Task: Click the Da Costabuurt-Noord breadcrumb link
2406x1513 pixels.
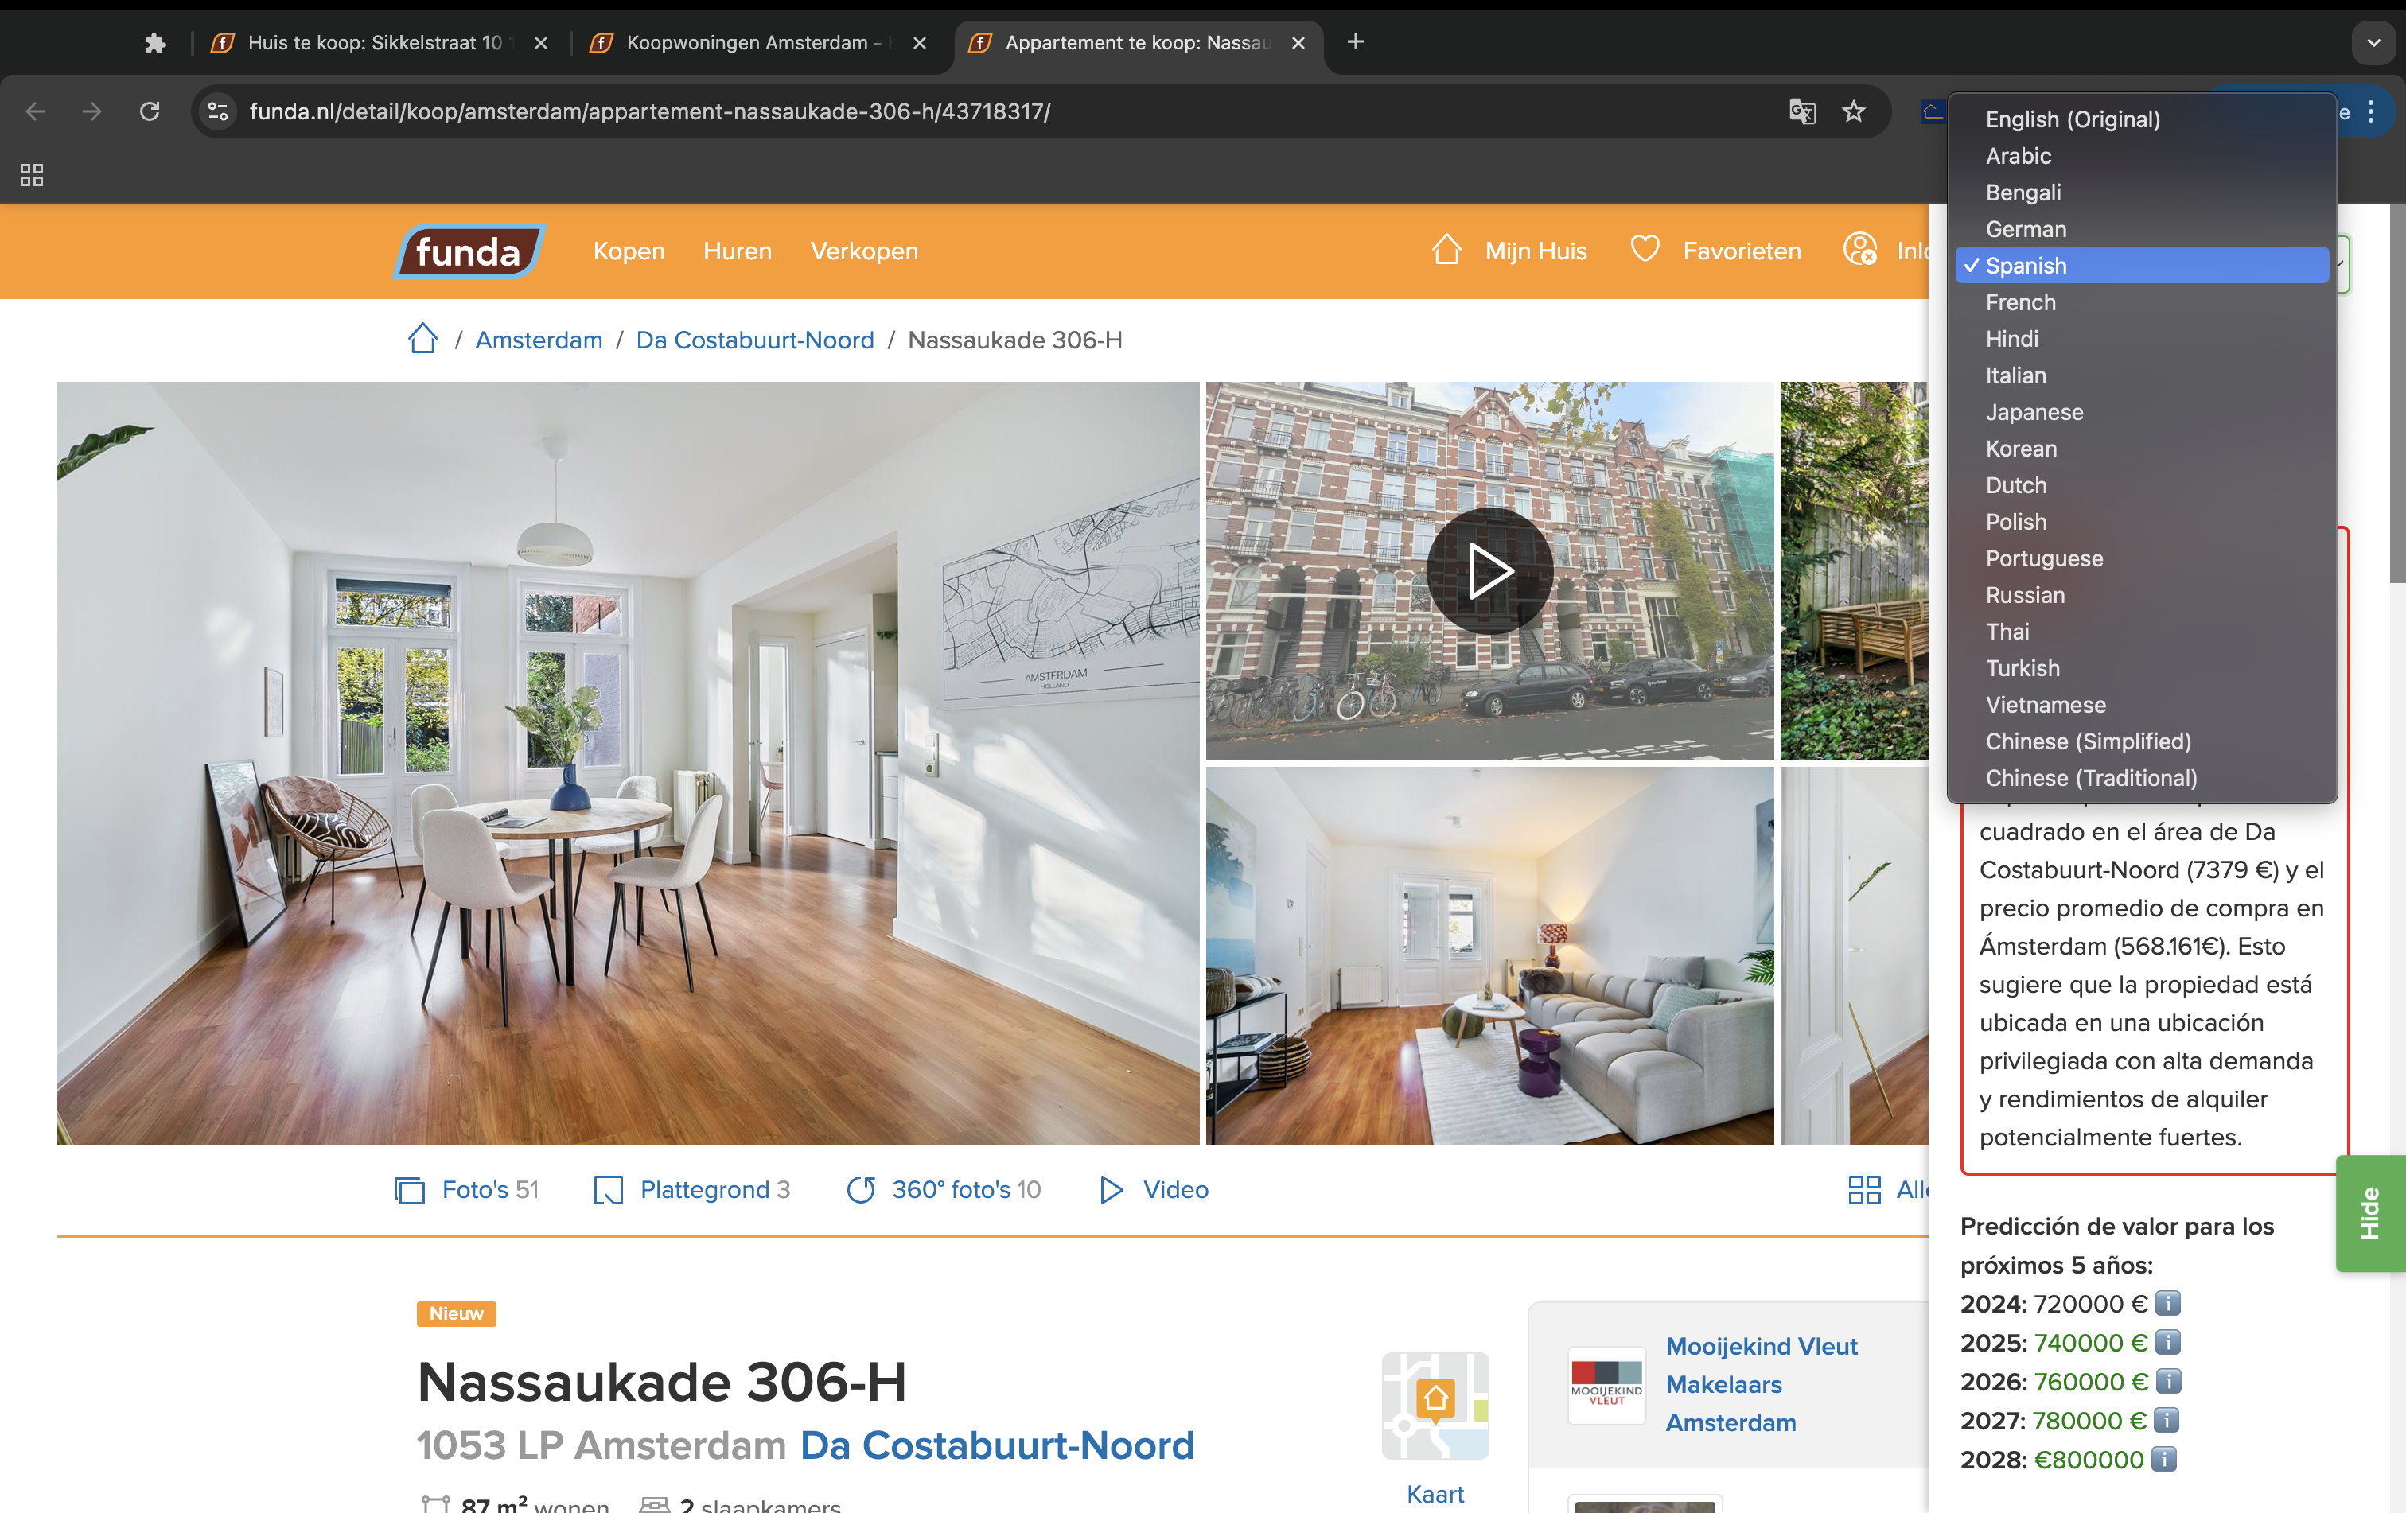Action: point(754,340)
